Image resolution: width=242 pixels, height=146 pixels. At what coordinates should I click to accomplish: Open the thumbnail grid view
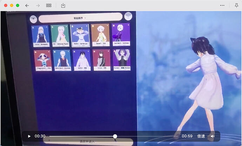[49, 6]
